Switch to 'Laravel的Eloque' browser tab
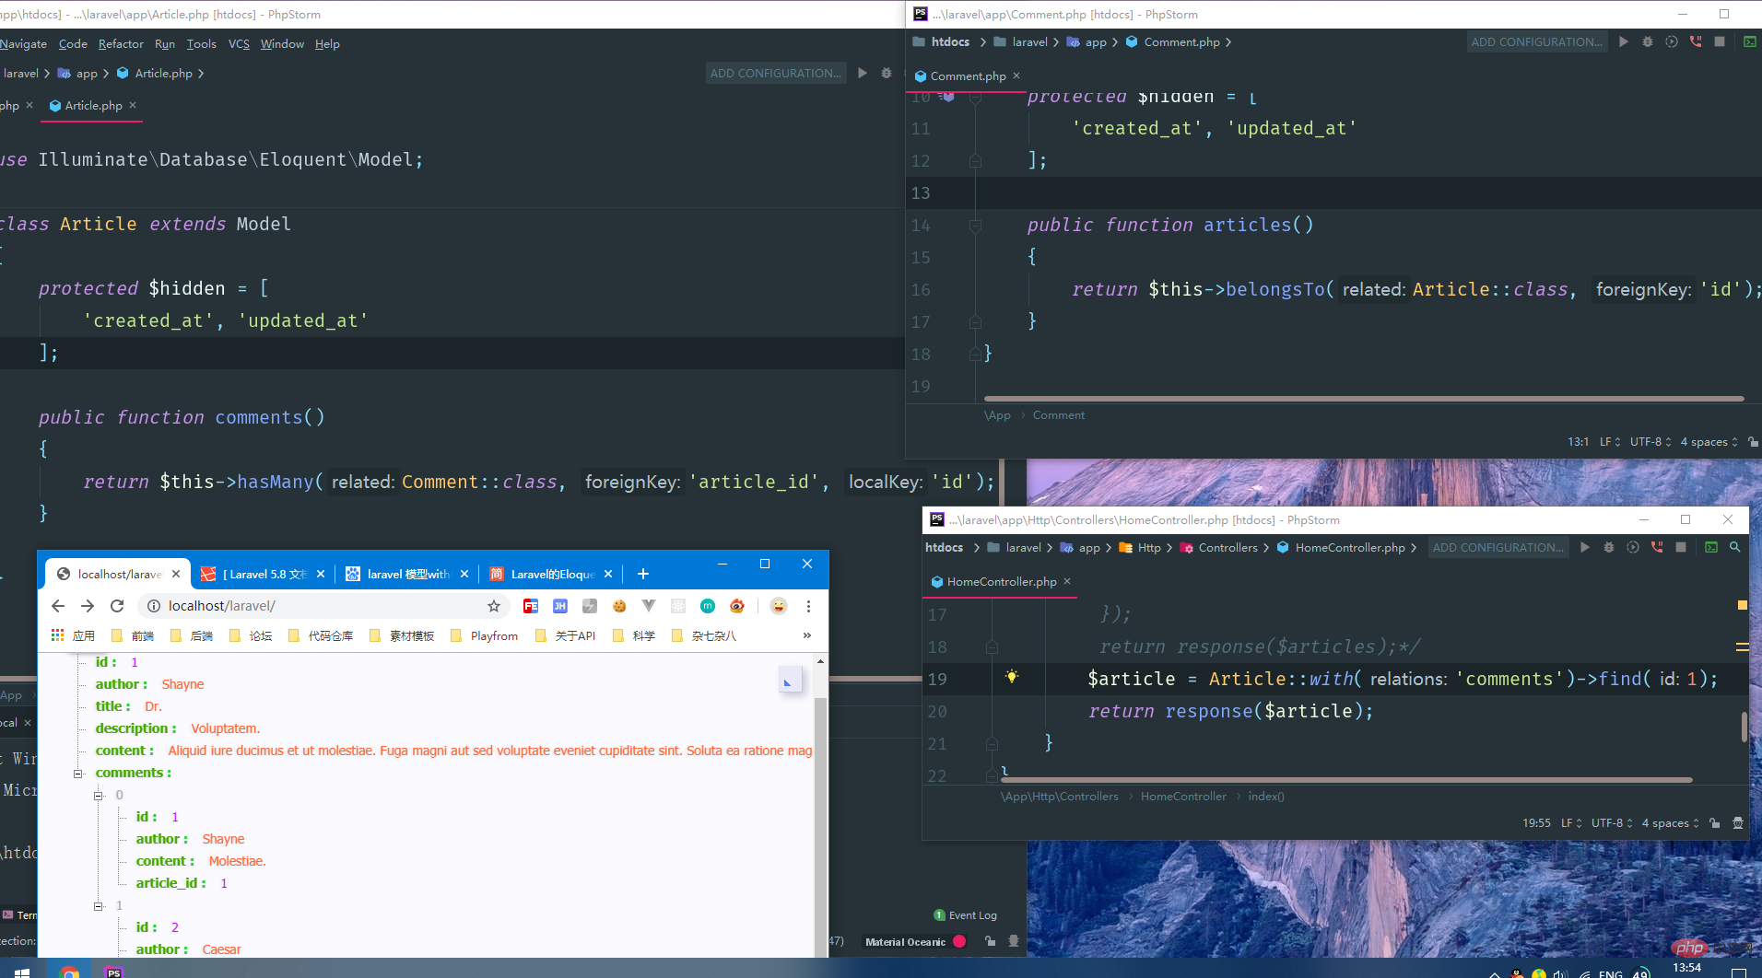Image resolution: width=1762 pixels, height=978 pixels. click(550, 574)
